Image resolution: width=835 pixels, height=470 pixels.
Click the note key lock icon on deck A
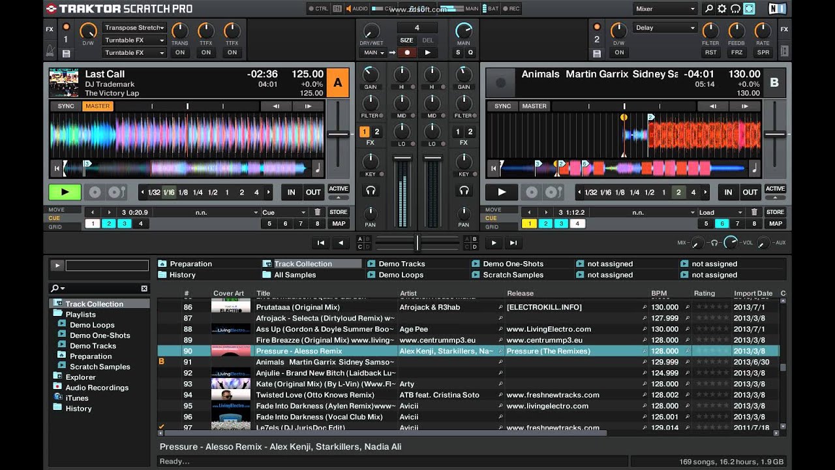317,168
